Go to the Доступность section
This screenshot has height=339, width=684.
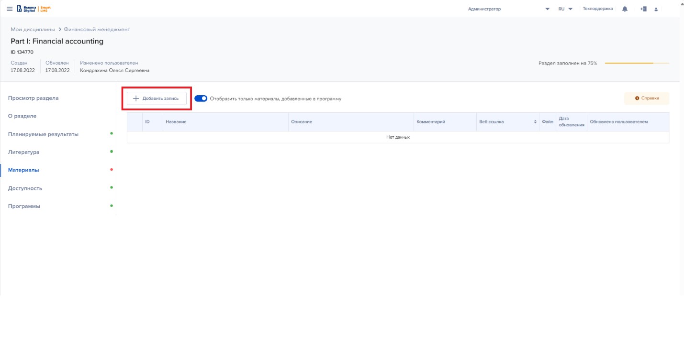pos(25,188)
